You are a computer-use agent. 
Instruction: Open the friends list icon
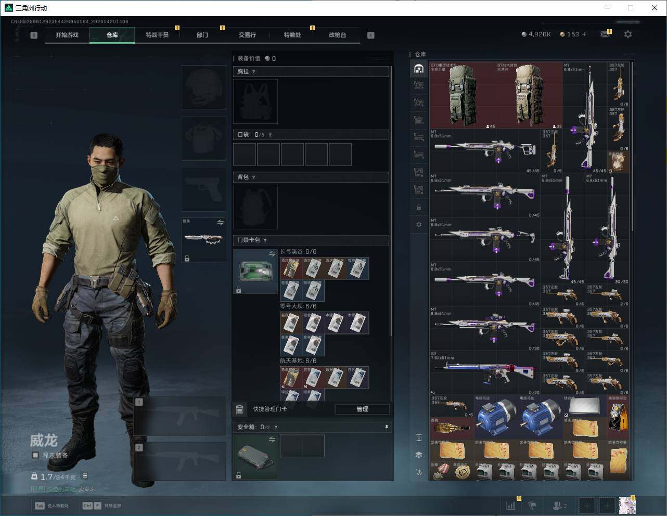click(x=559, y=505)
